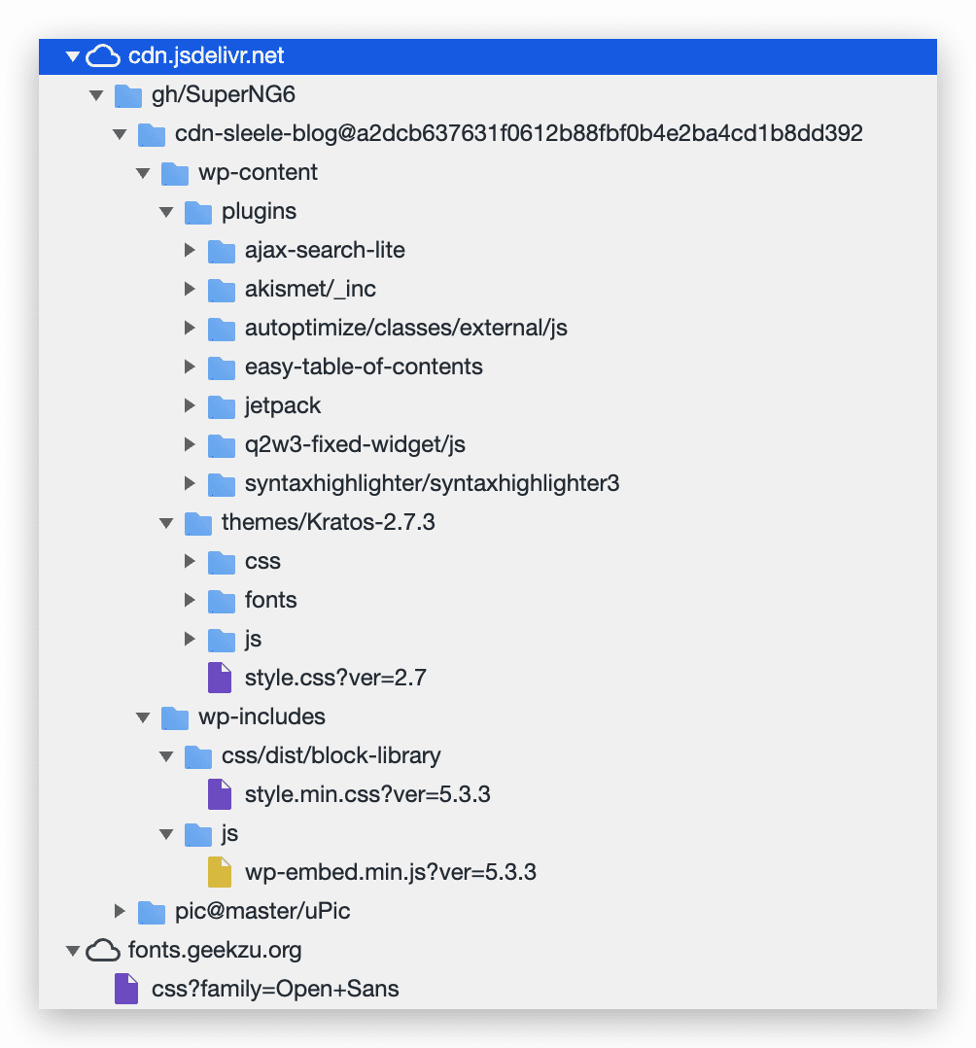The image size is (976, 1048).
Task: Click the syntaxhighlighter folder icon
Action: (x=222, y=484)
